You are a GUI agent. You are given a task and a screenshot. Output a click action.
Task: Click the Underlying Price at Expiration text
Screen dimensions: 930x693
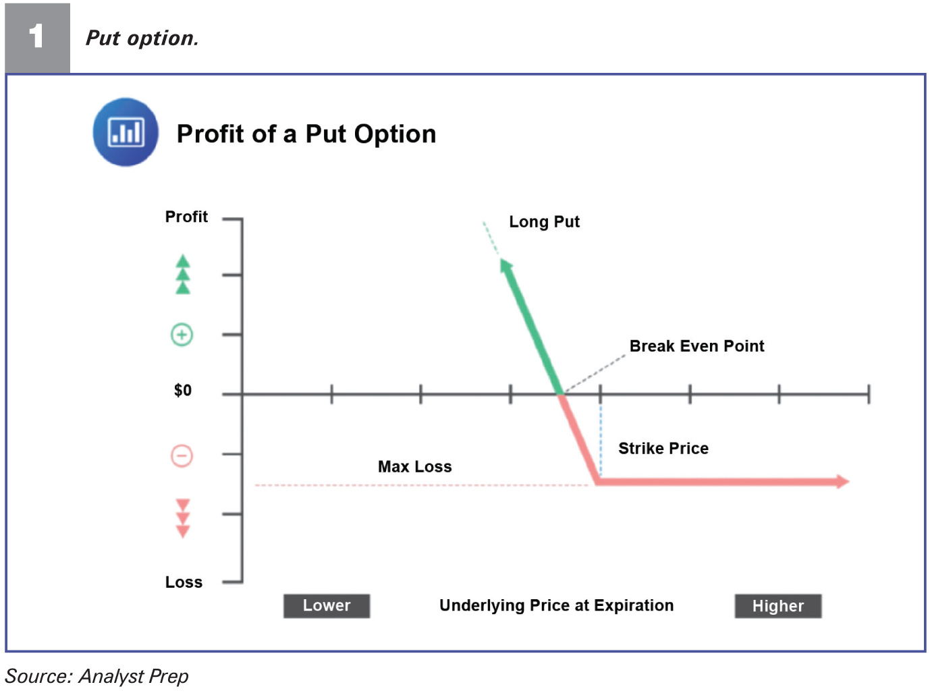(557, 606)
